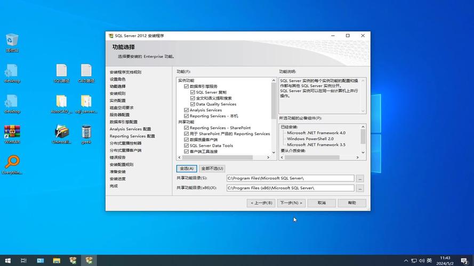This screenshot has width=474, height=266.
Task: Switch the 英 input method indicator
Action: tap(429, 261)
